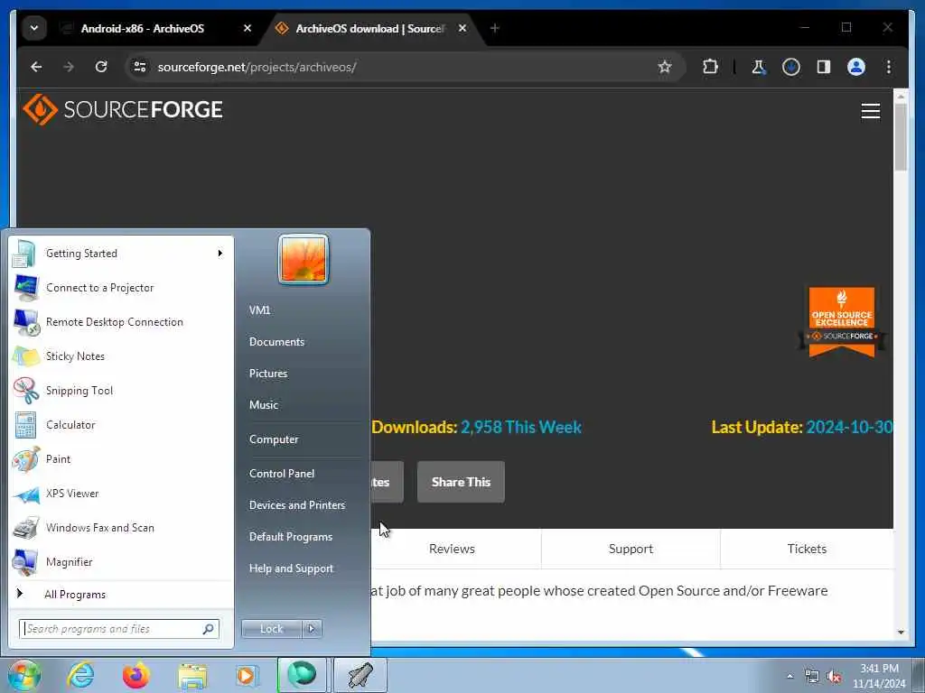Show hidden tray icons
Screen dimensions: 925x693
(790, 677)
